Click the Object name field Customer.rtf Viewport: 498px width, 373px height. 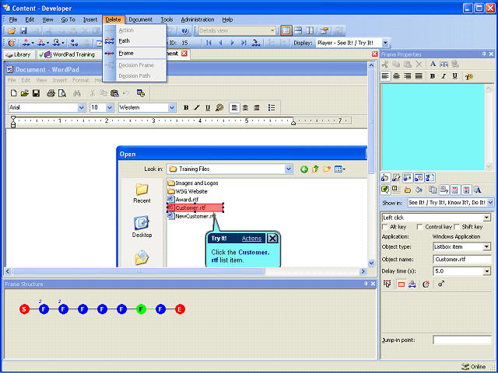(462, 260)
